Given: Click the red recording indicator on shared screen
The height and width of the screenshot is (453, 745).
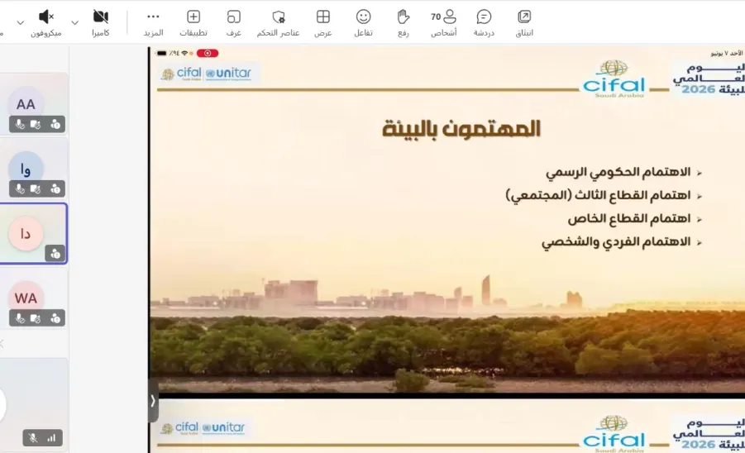Looking at the screenshot, I should tap(208, 53).
